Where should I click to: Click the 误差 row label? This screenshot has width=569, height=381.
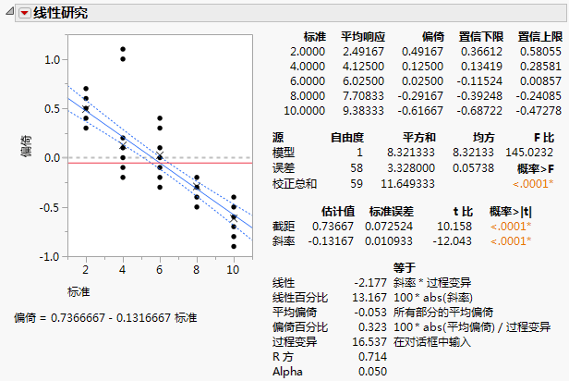tap(284, 168)
